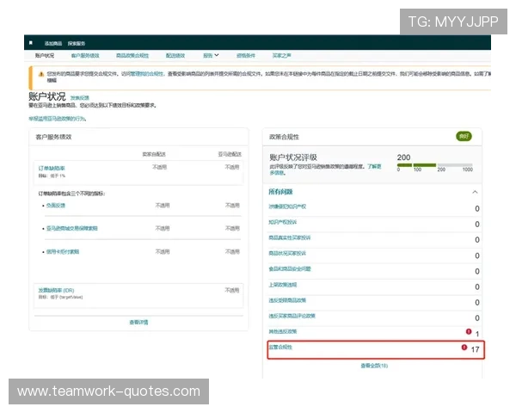Open the 报告 dropdown menu
Image resolution: width=516 pixels, height=413 pixels.
[211, 55]
